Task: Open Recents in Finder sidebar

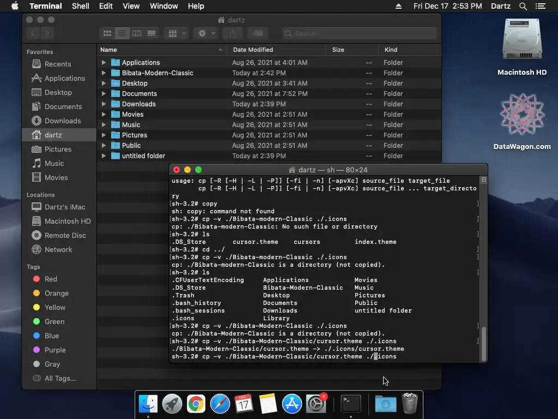Action: coord(58,64)
